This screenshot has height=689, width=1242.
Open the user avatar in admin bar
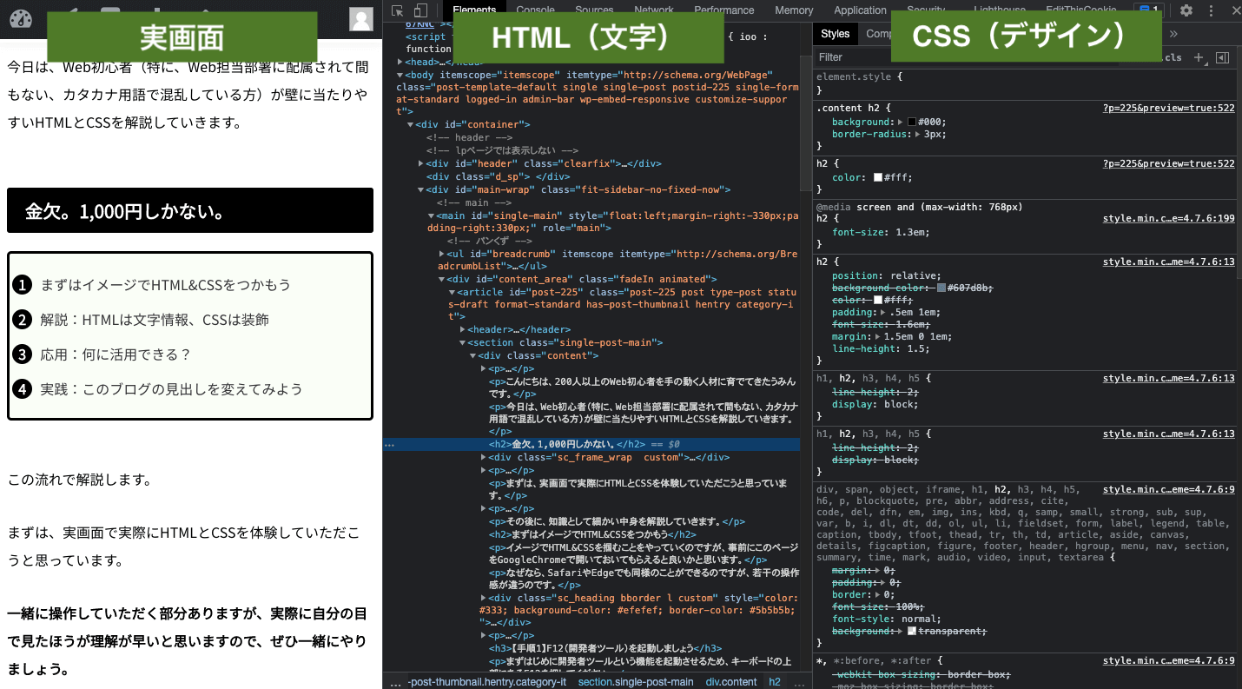coord(361,19)
